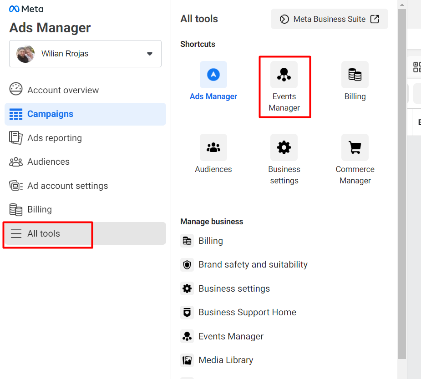Open Business settings under Manage business

[234, 288]
